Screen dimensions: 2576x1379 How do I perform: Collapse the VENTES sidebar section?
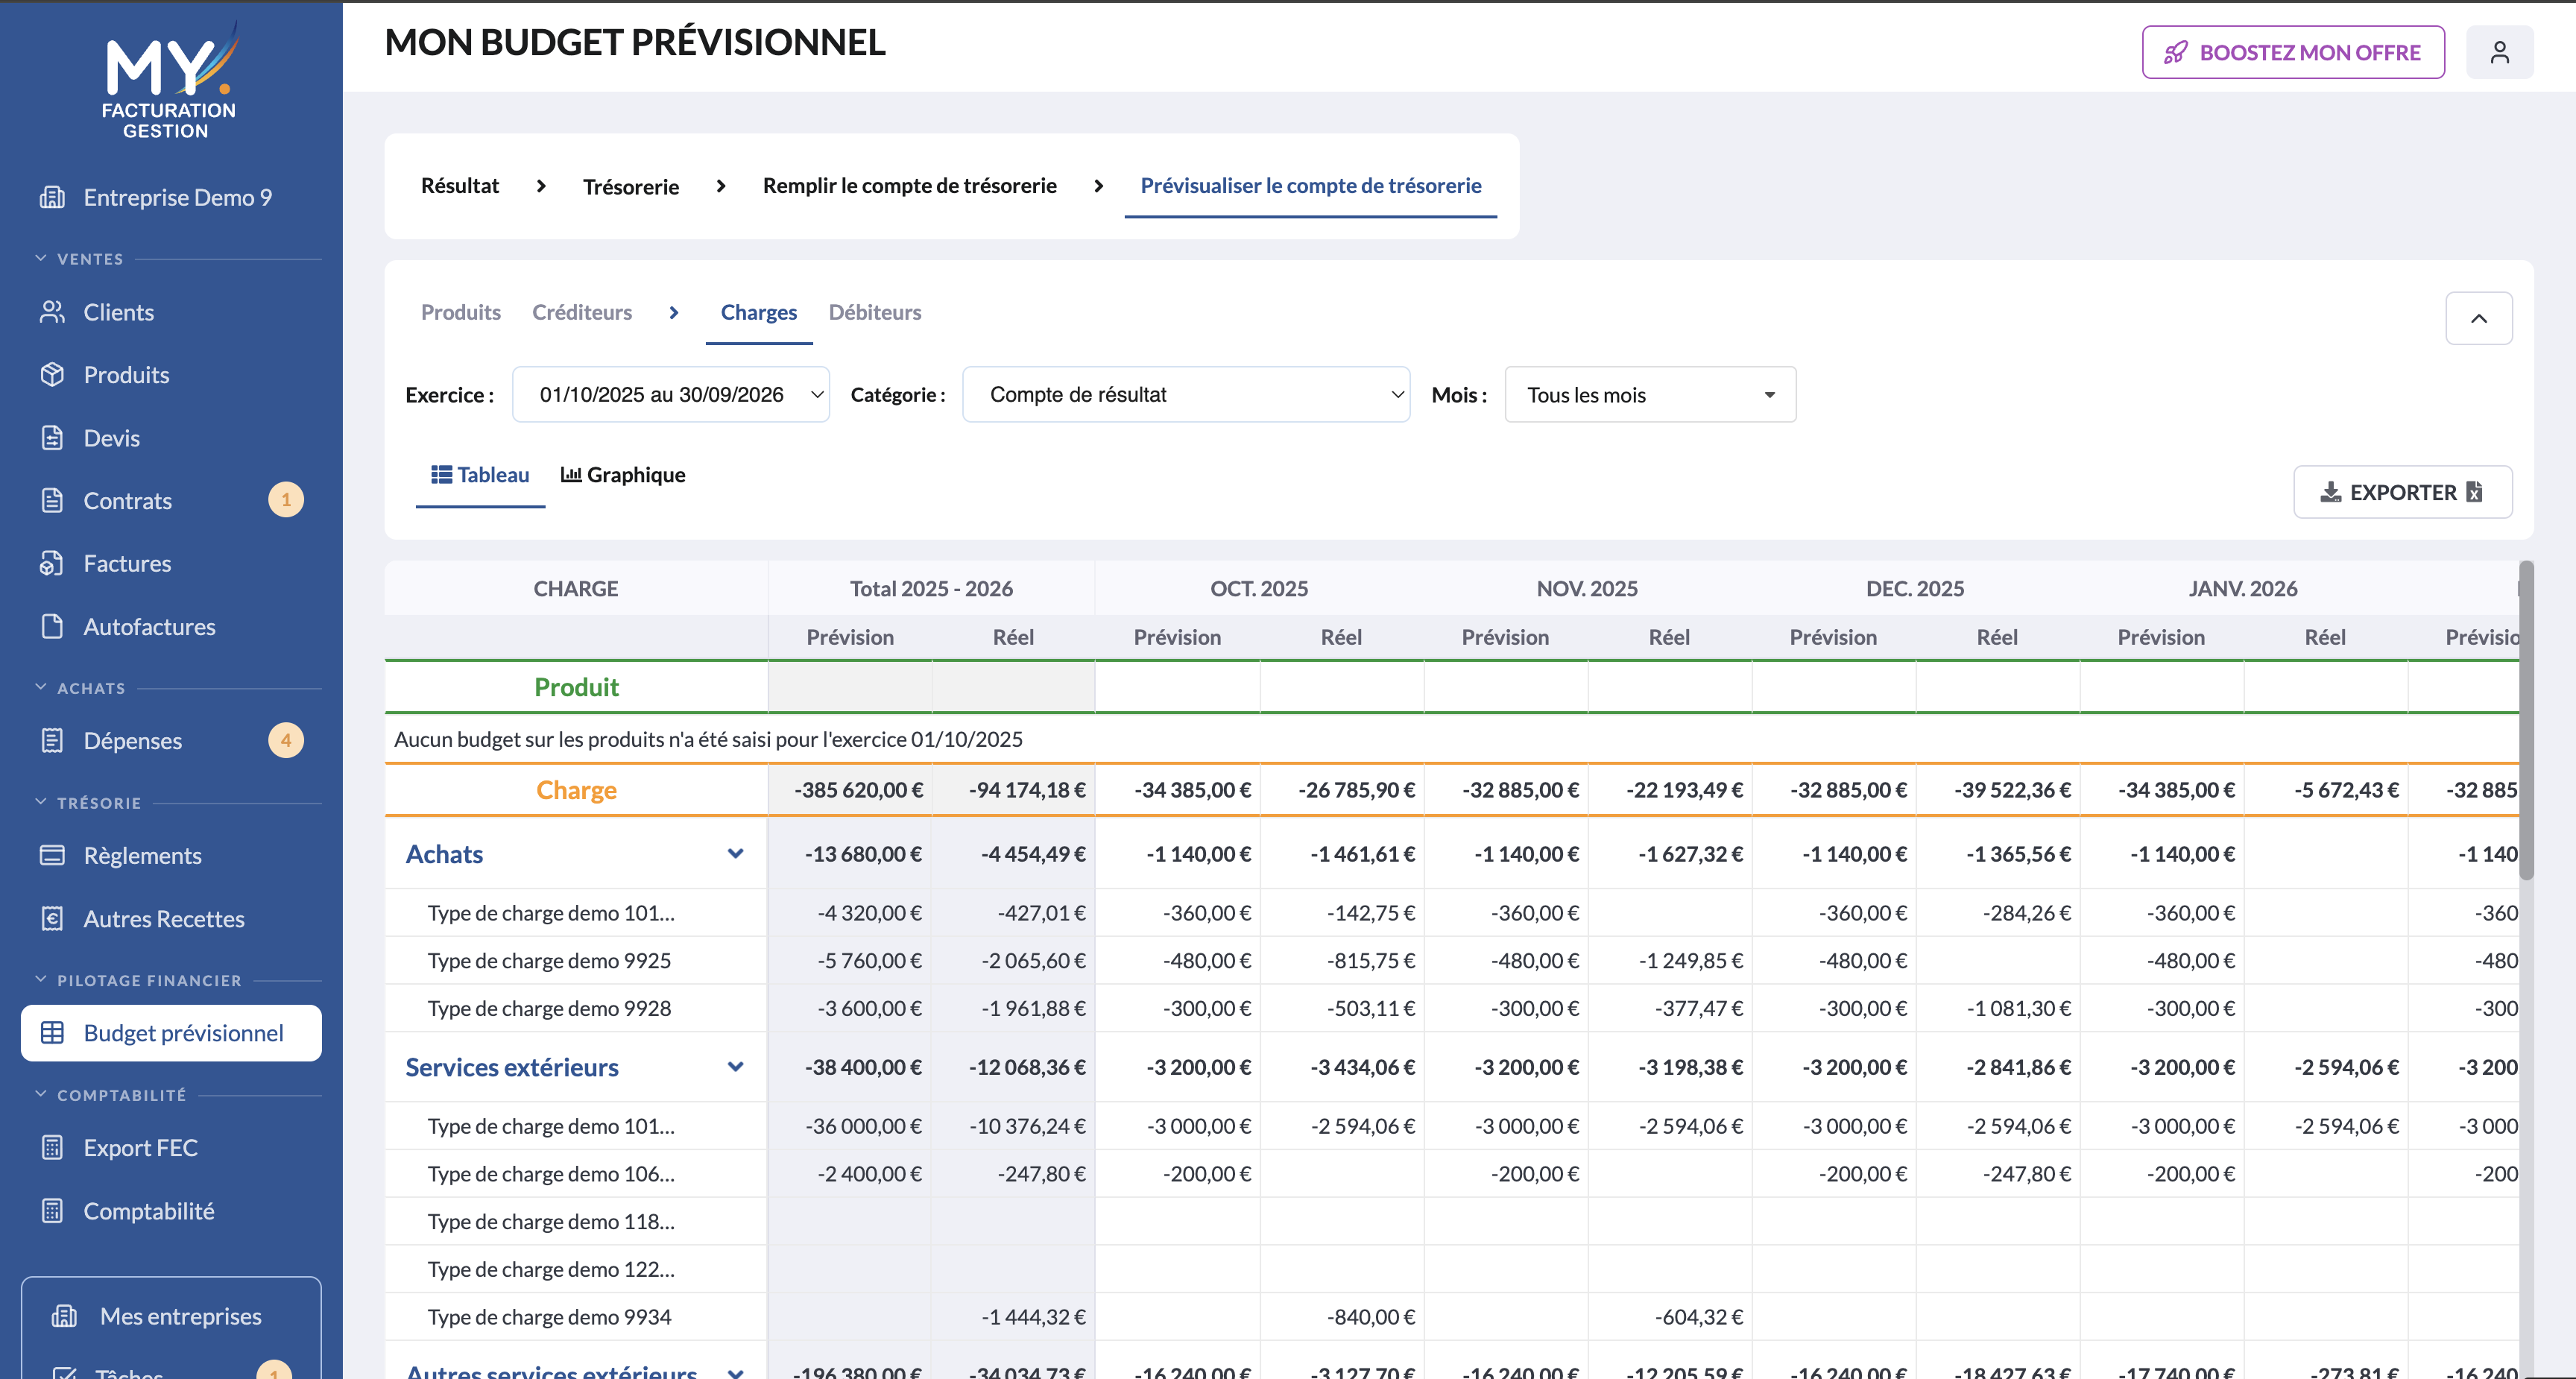click(41, 258)
